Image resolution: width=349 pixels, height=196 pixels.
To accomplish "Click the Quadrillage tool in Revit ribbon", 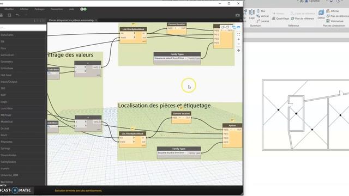I will [280, 19].
